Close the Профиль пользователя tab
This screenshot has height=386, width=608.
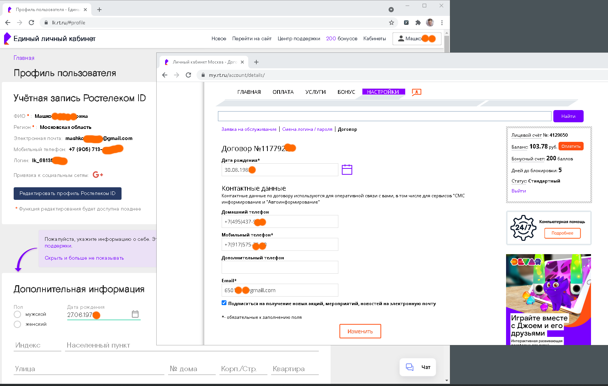click(86, 10)
